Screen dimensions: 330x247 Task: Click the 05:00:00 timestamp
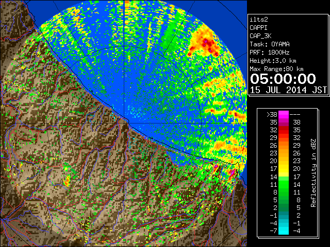pyautogui.click(x=283, y=79)
